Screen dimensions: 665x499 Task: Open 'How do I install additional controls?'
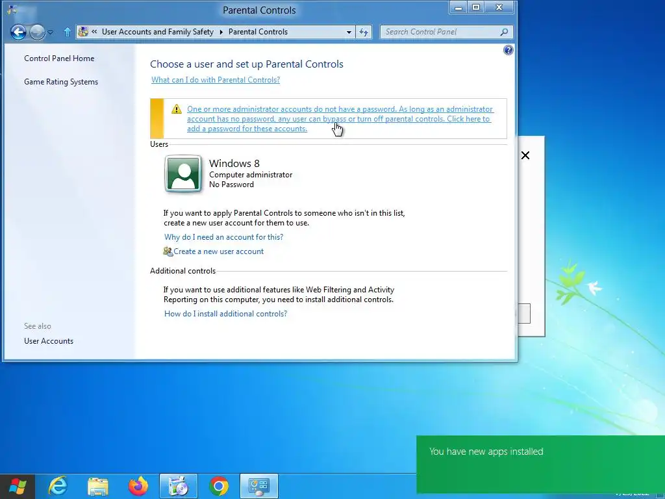(x=225, y=314)
